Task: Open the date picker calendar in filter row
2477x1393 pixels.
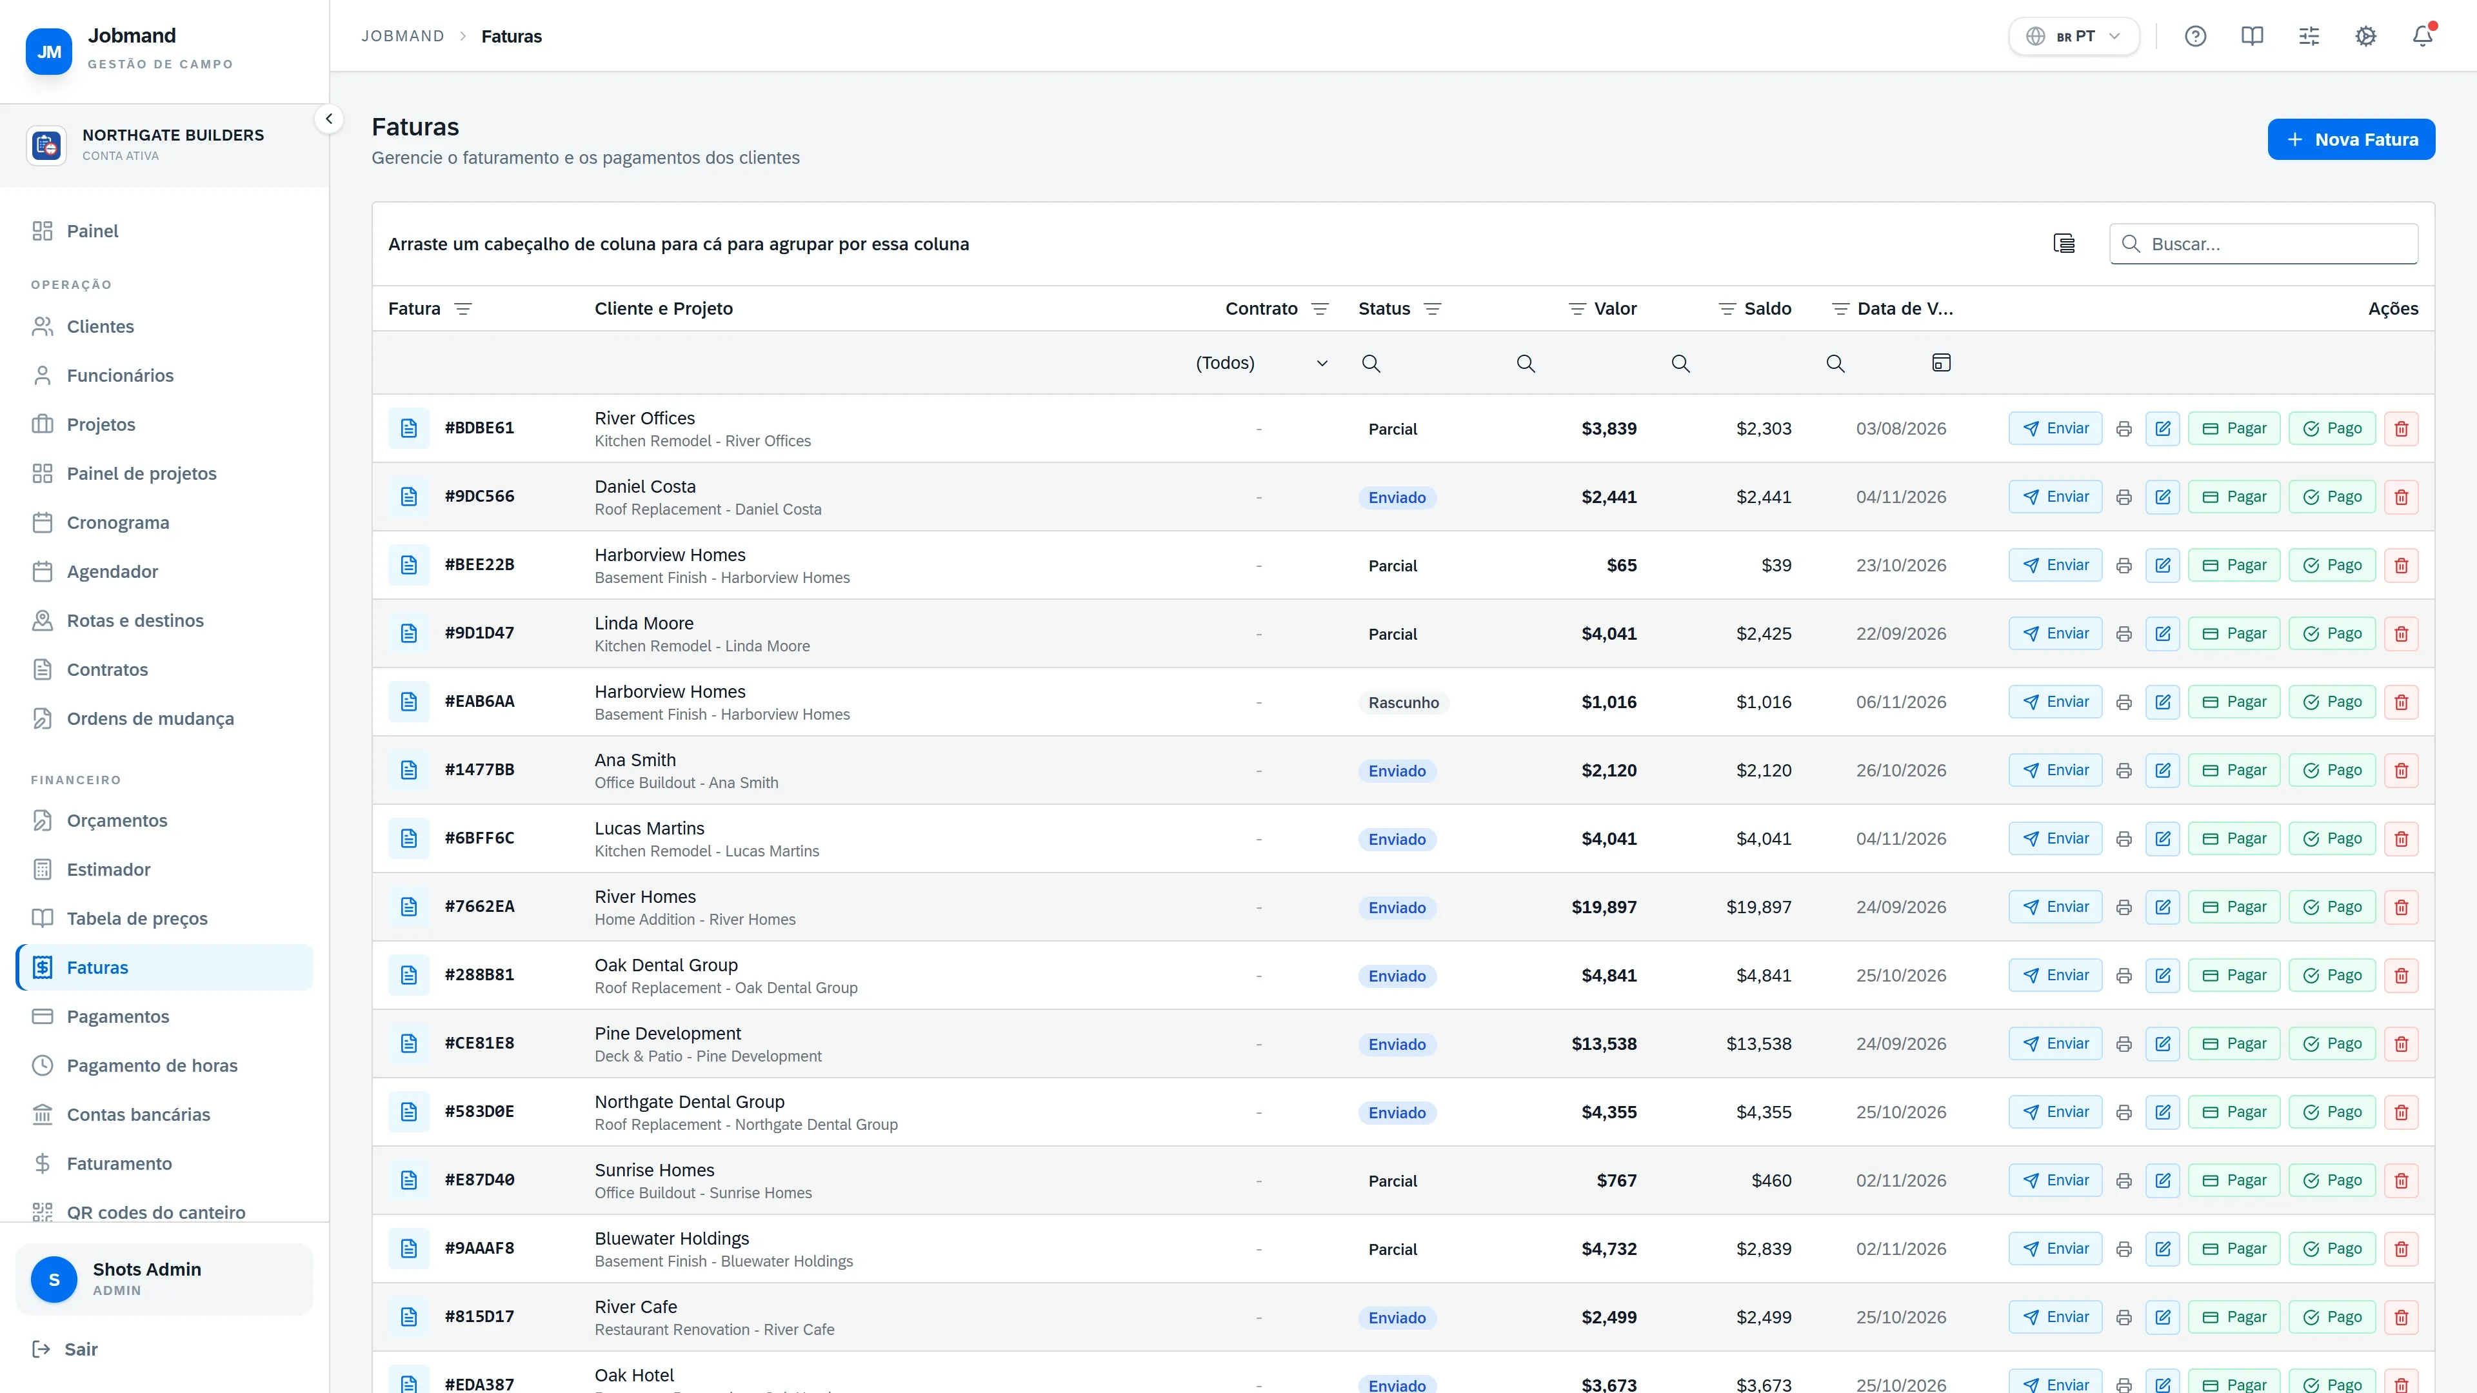Action: pyautogui.click(x=1942, y=362)
